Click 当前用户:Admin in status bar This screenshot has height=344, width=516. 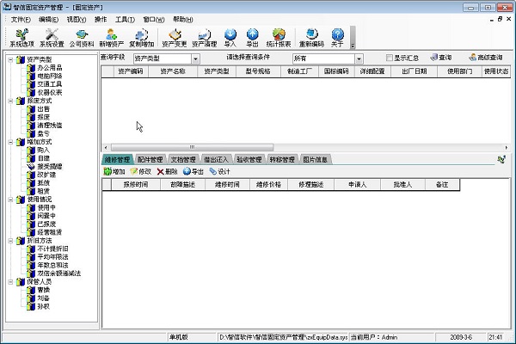373,337
